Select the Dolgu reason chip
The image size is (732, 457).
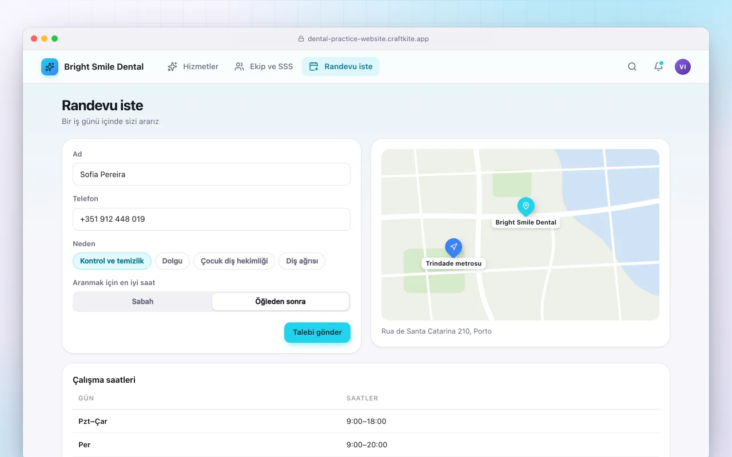[172, 261]
